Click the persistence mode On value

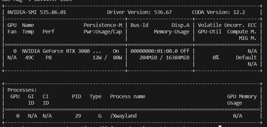pyautogui.click(x=116, y=51)
